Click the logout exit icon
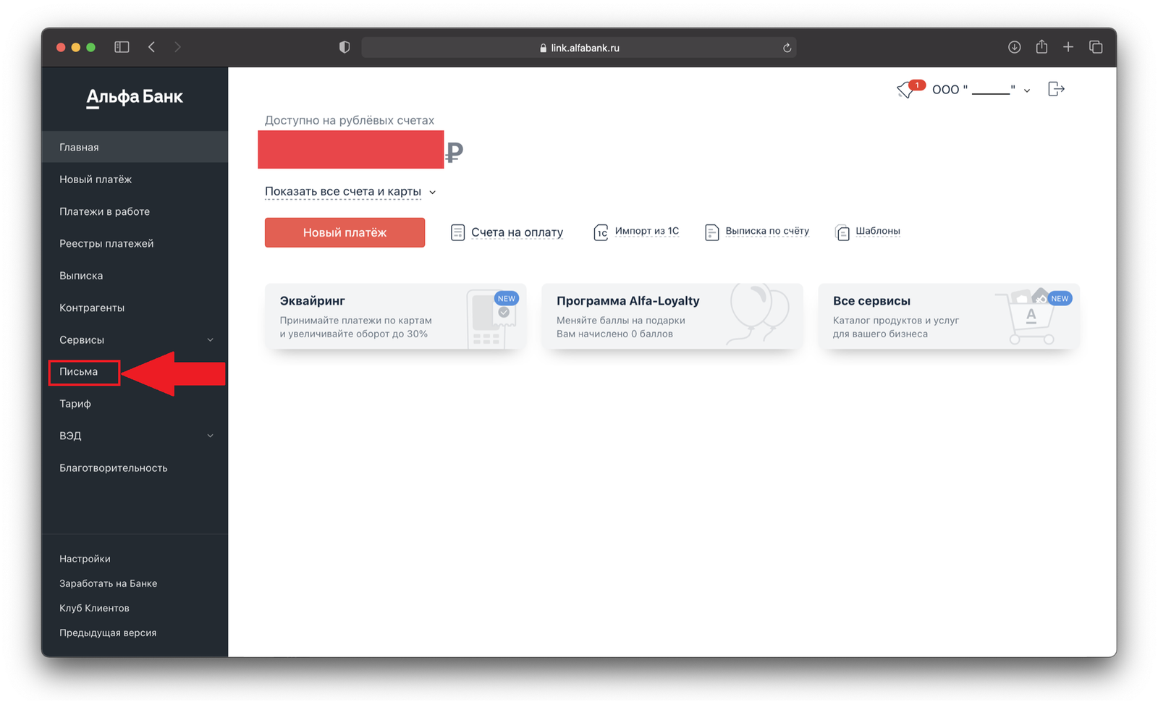The width and height of the screenshot is (1158, 702). pos(1056,89)
